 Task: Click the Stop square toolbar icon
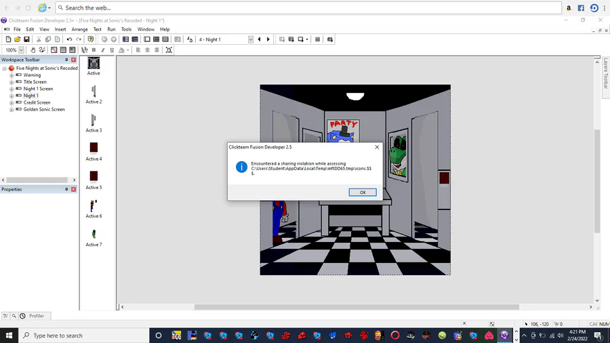[x=317, y=39]
